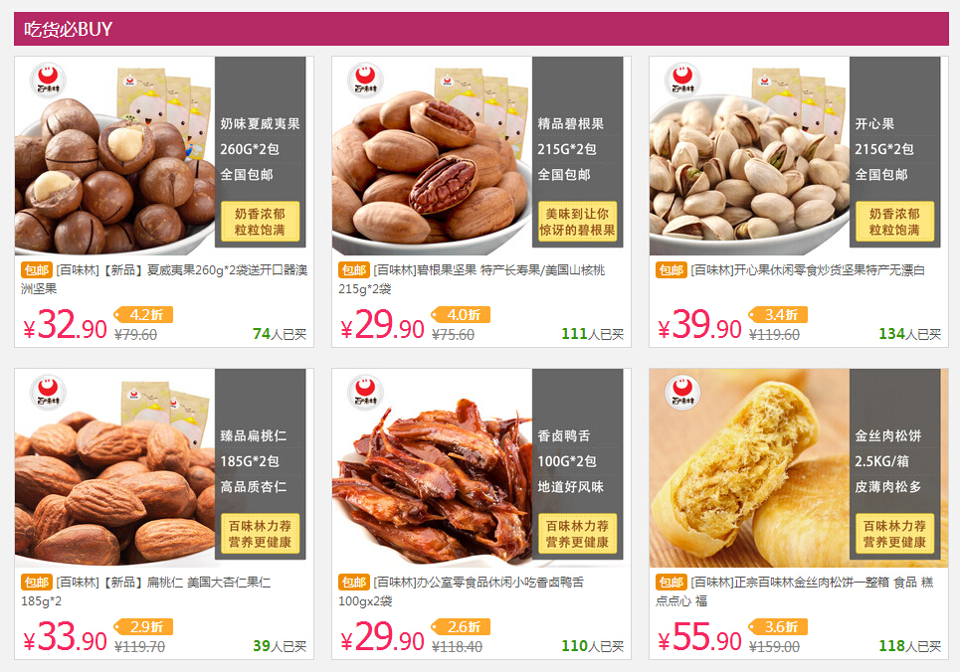960x672 pixels.
Task: Click the 包邮 badge on pistachio listing
Action: 672,270
